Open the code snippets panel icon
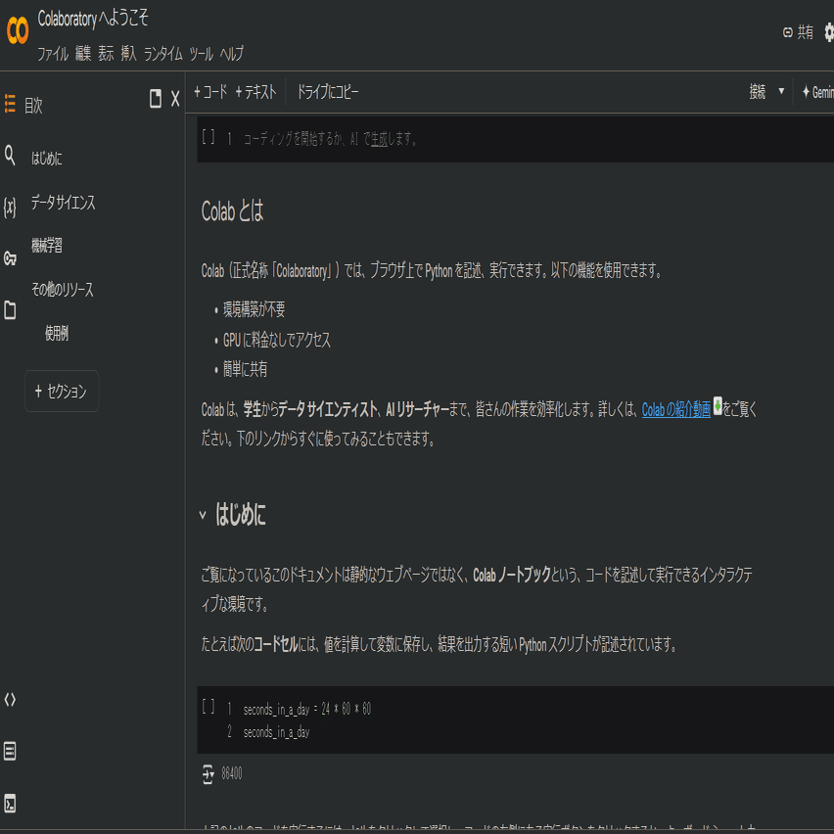834x834 pixels. [x=11, y=699]
